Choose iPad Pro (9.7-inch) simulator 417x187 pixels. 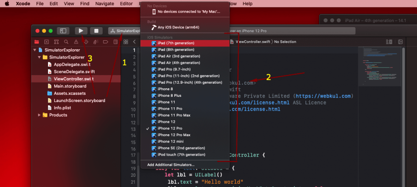point(185,70)
